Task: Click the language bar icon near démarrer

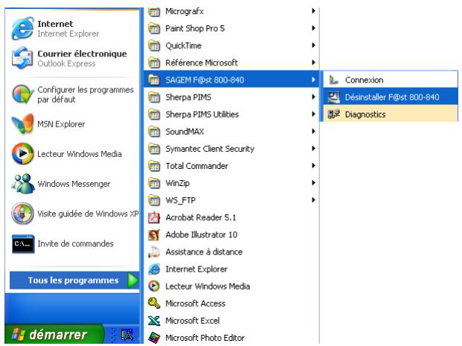Action: 127,335
